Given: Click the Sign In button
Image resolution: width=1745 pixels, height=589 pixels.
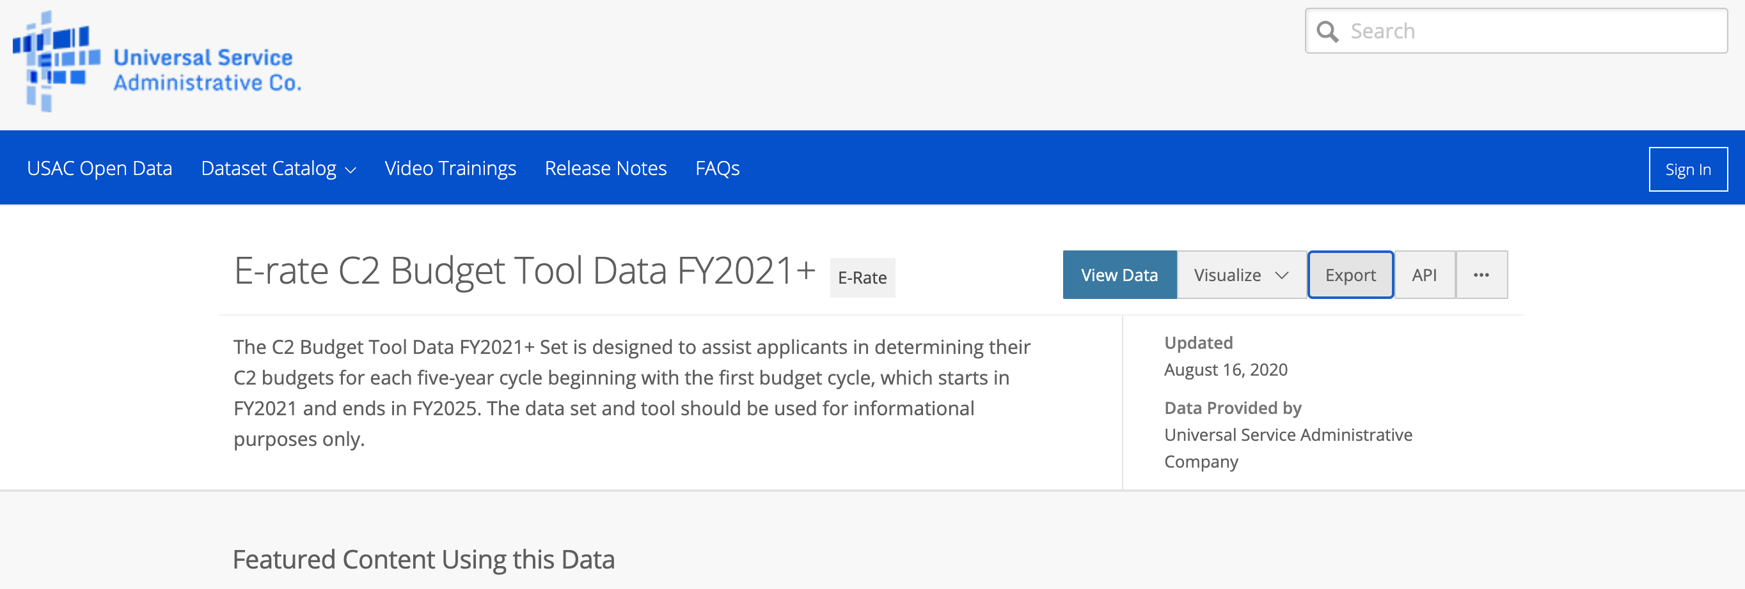Looking at the screenshot, I should point(1688,169).
